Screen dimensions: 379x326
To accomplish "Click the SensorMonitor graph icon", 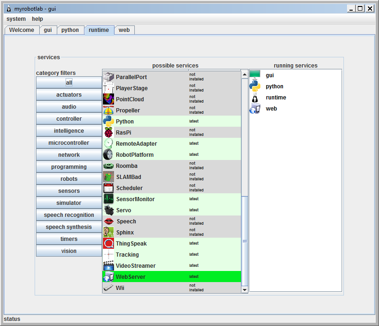I will click(108, 199).
